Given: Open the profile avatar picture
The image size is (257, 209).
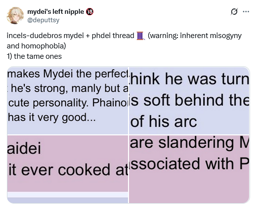Looking at the screenshot, I should 15,15.
